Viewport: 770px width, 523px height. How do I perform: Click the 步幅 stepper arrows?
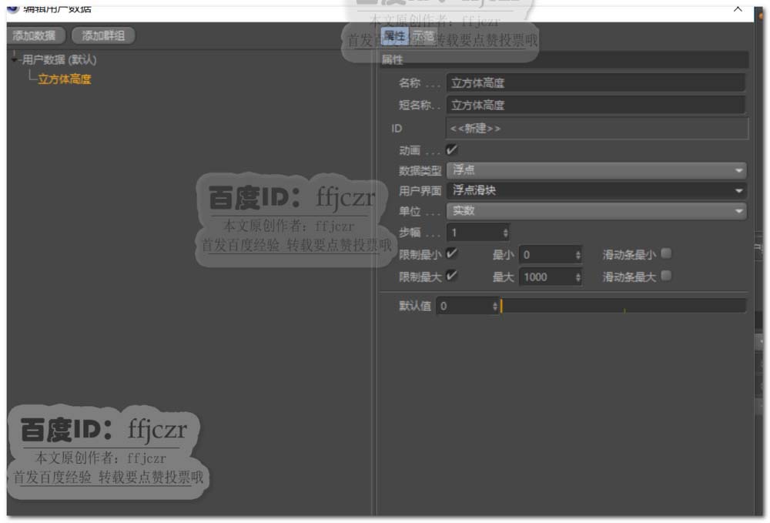pyautogui.click(x=505, y=233)
